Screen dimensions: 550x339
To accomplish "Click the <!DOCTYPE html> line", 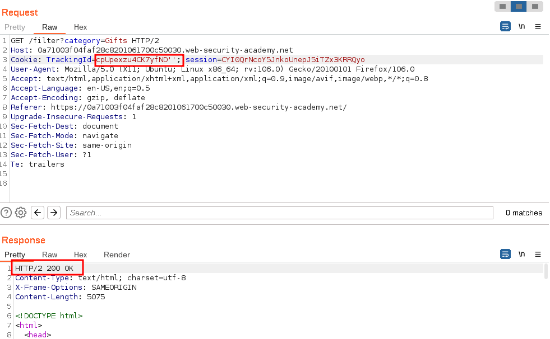I will click(x=49, y=316).
